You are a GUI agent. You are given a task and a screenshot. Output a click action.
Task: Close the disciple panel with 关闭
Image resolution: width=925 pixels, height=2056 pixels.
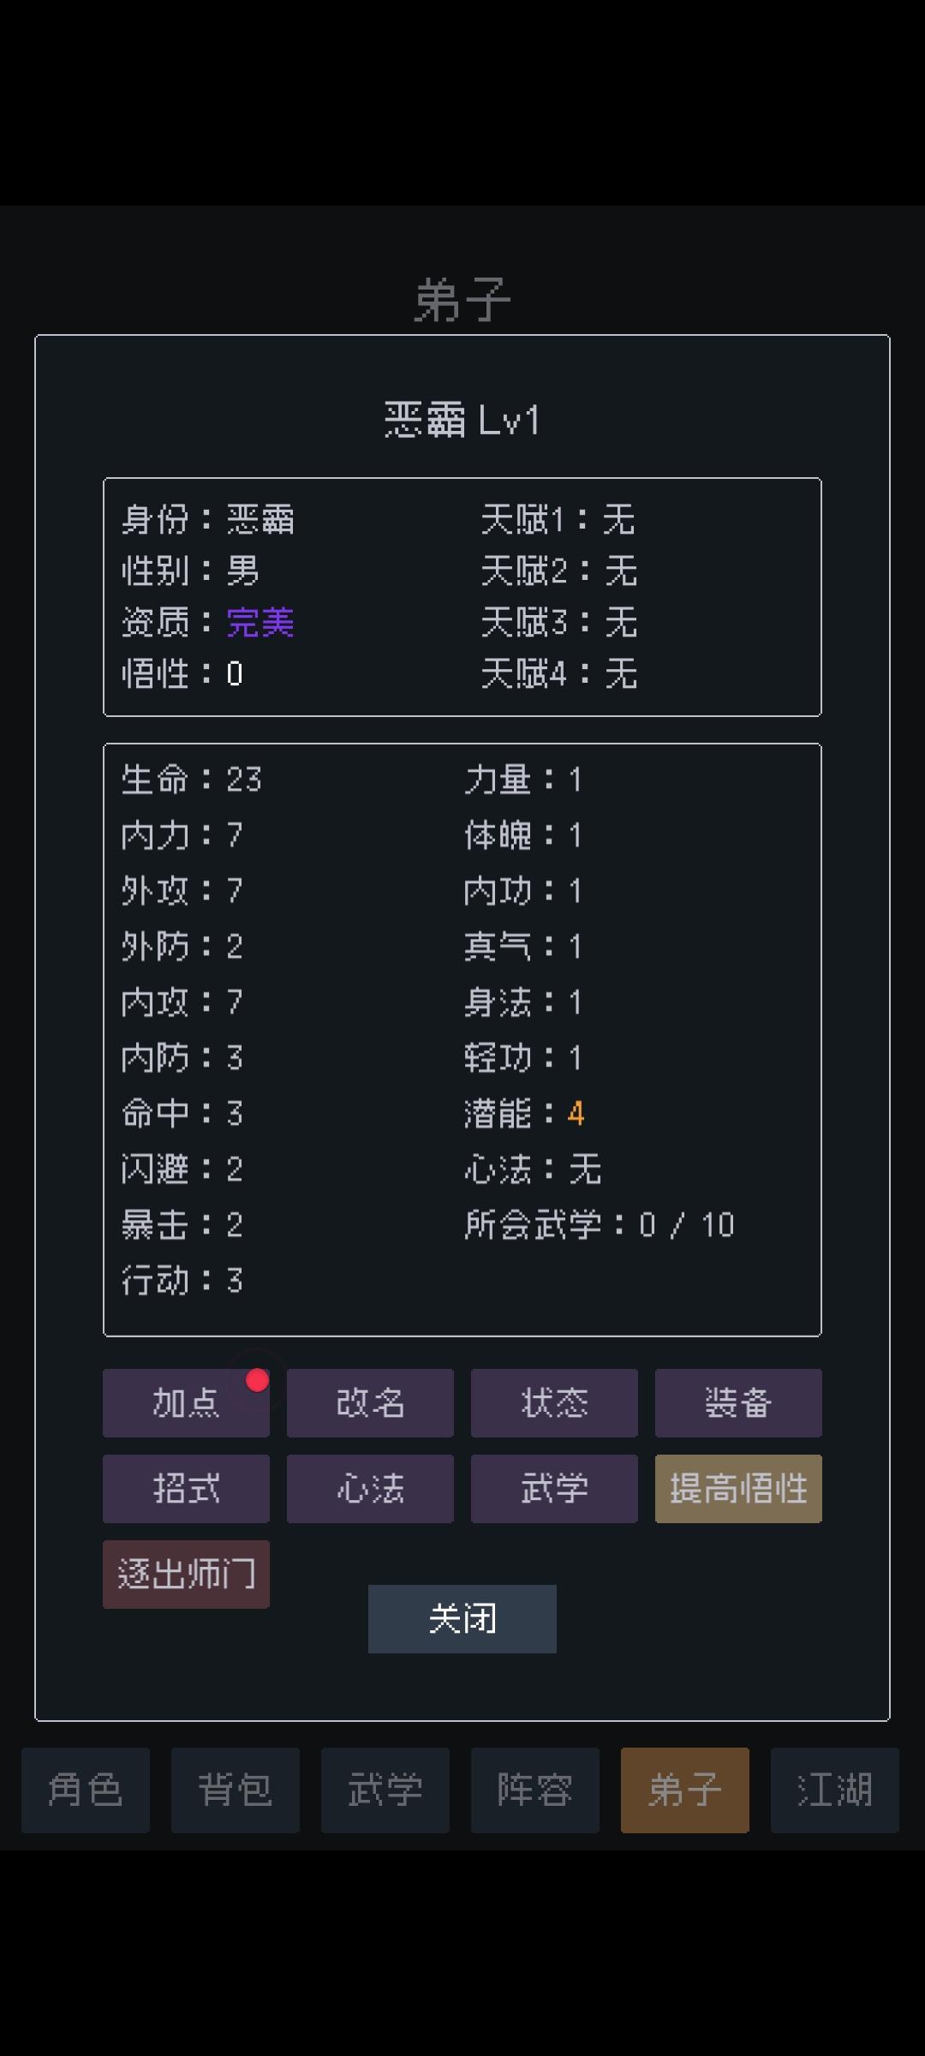462,1618
